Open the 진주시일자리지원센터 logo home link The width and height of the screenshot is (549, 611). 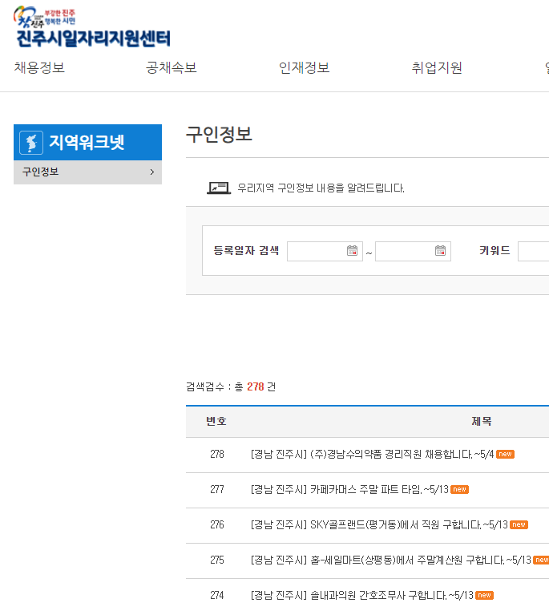[x=92, y=27]
